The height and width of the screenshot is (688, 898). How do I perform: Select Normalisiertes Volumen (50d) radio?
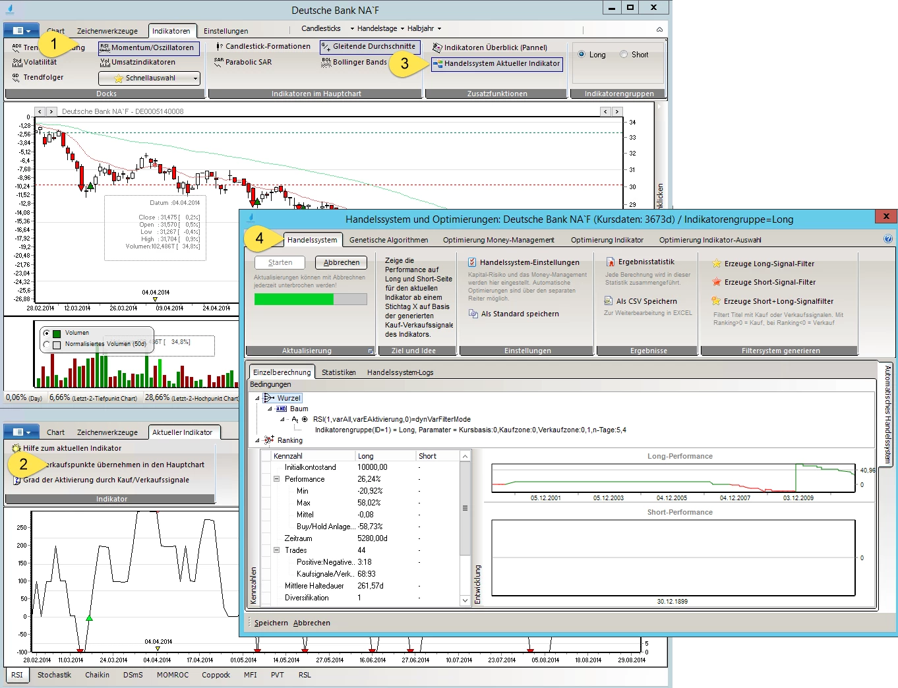[46, 344]
